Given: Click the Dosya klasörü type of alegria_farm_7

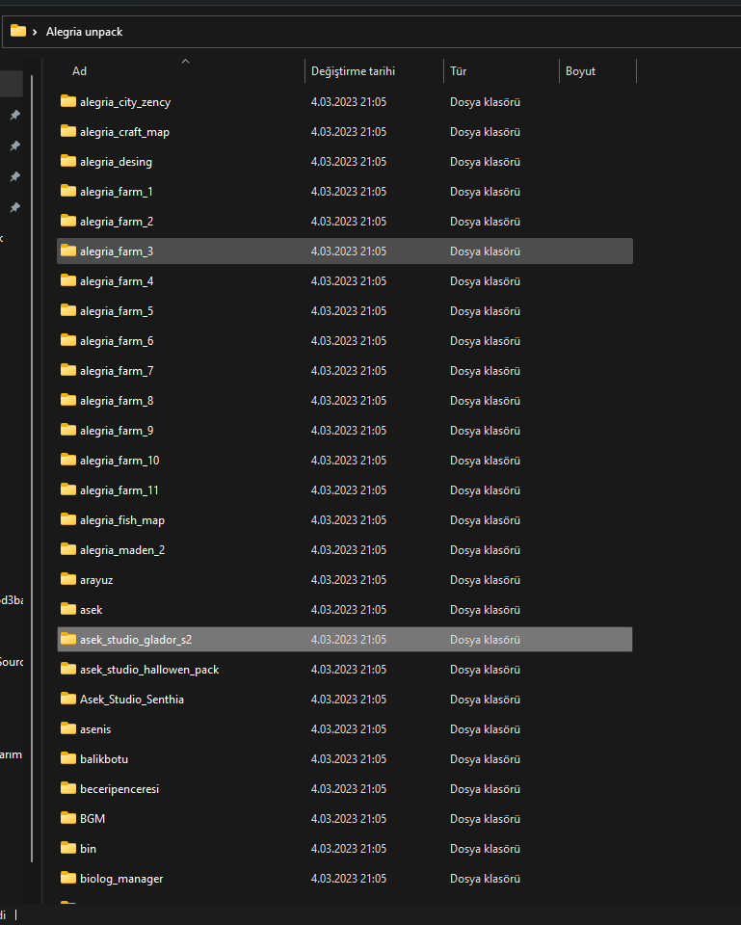Looking at the screenshot, I should [485, 371].
